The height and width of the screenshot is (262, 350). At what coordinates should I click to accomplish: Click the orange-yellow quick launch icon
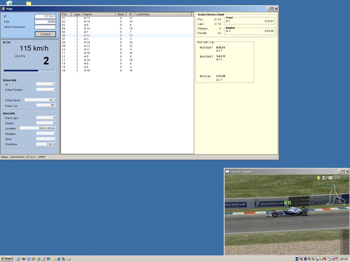click(53, 259)
